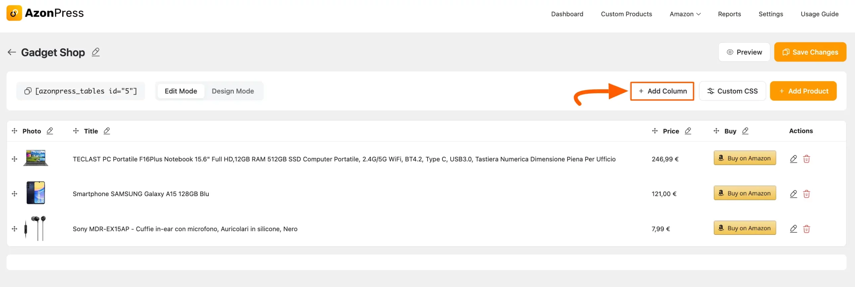This screenshot has width=855, height=287.
Task: Open the Reports menu item
Action: [x=729, y=14]
